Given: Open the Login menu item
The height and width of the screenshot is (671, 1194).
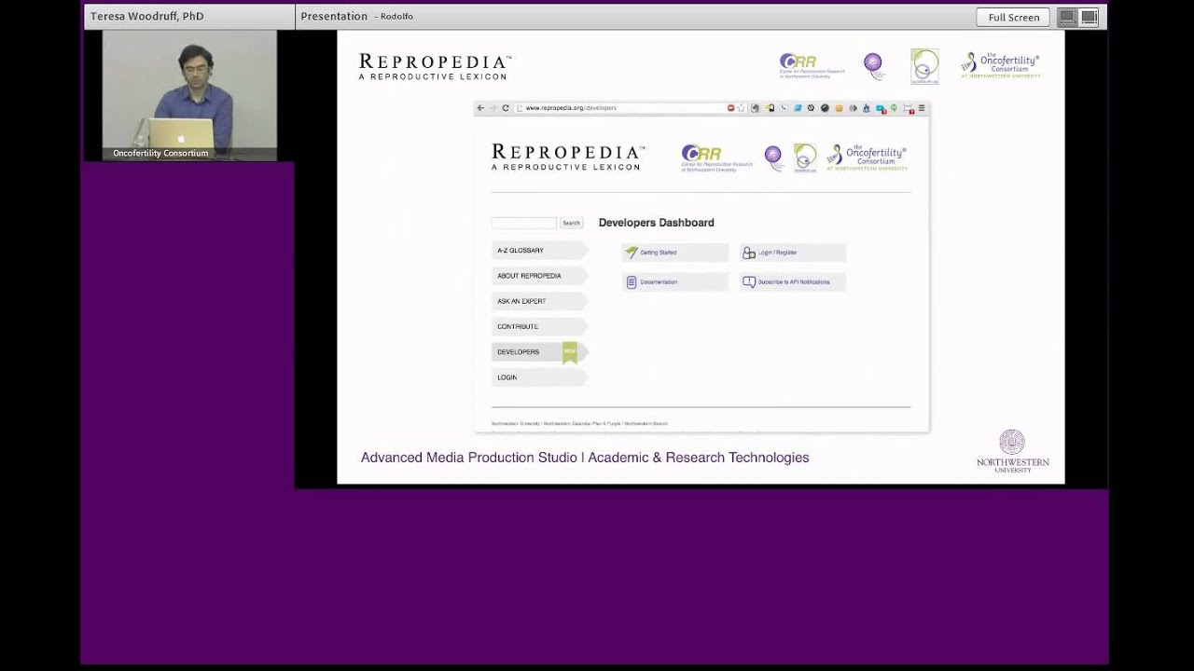Looking at the screenshot, I should (x=540, y=377).
